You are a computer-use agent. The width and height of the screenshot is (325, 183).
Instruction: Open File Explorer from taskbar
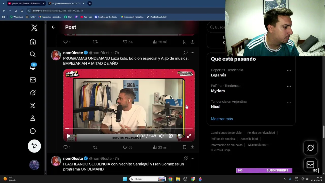click(178, 179)
